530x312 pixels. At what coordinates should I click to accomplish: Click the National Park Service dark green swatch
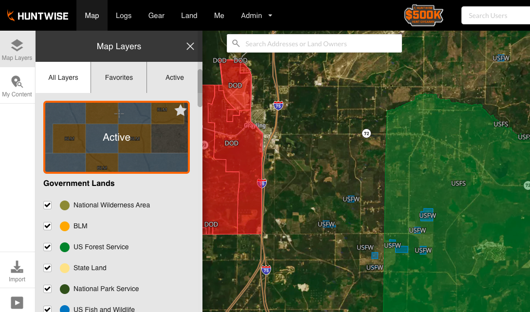coord(65,289)
